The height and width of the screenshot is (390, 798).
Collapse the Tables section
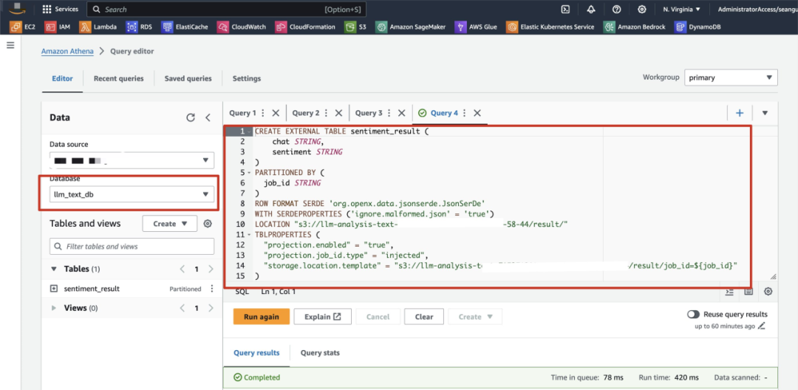pos(54,268)
